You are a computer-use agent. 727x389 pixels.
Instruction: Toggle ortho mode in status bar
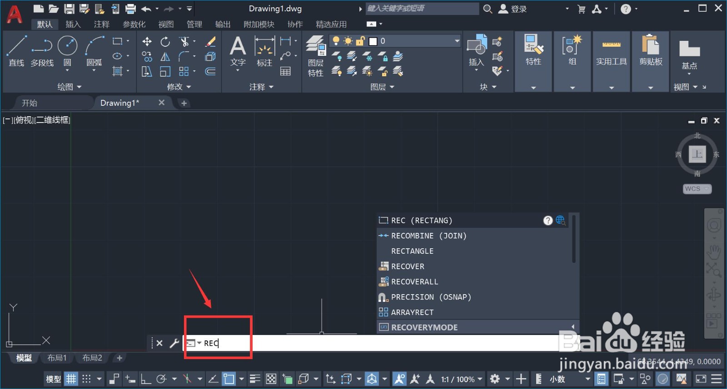145,379
